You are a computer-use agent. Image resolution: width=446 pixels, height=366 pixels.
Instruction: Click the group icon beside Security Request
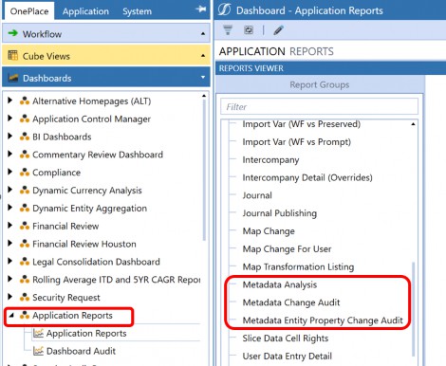25,297
